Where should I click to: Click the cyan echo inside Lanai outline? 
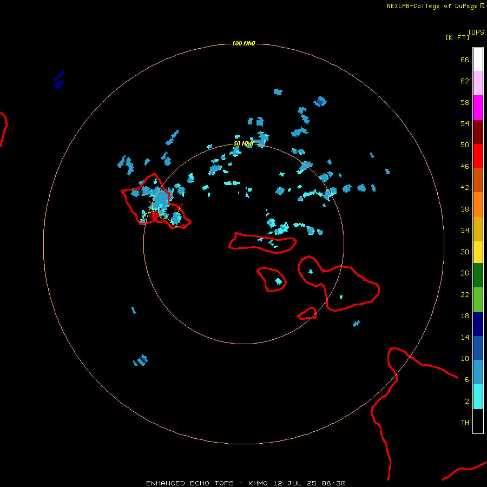pos(279,281)
